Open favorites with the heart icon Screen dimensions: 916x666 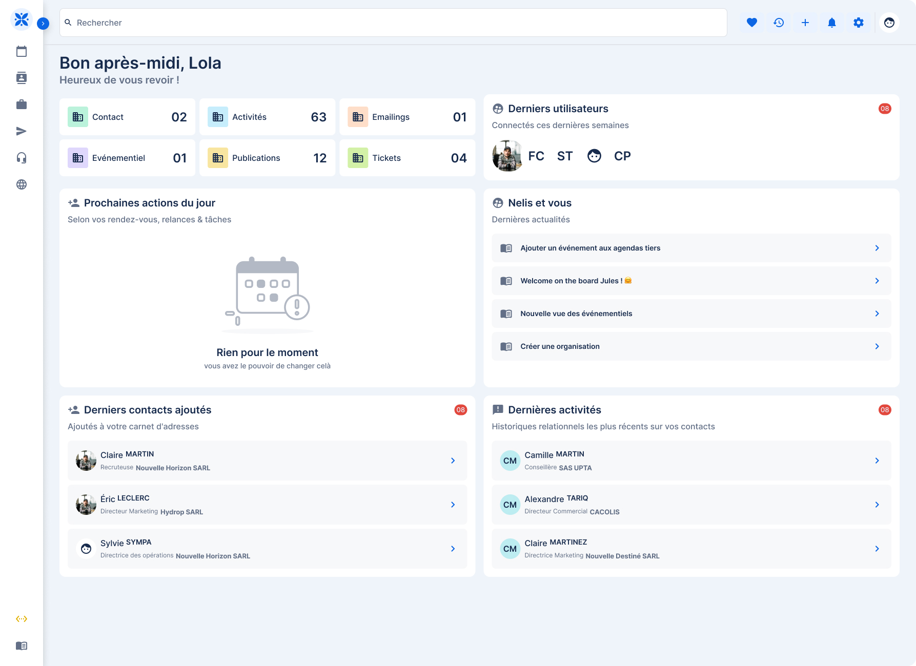pyautogui.click(x=752, y=23)
